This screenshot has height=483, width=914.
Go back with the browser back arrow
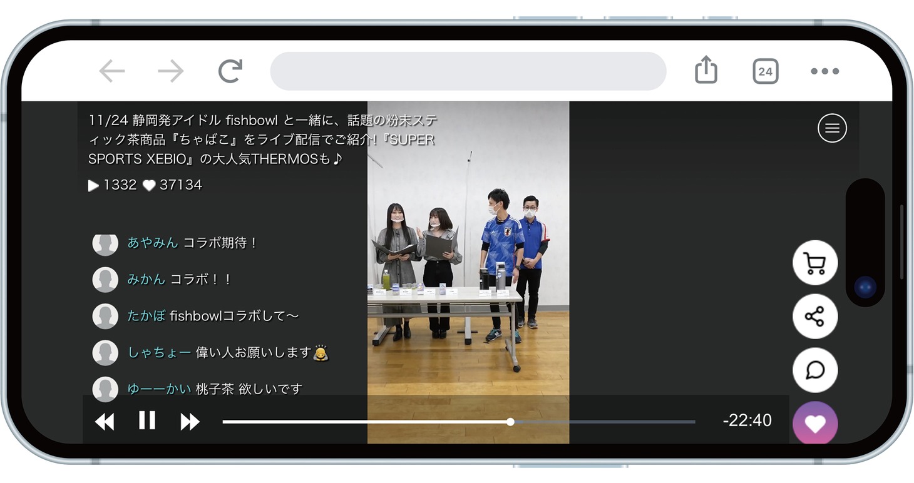click(112, 72)
